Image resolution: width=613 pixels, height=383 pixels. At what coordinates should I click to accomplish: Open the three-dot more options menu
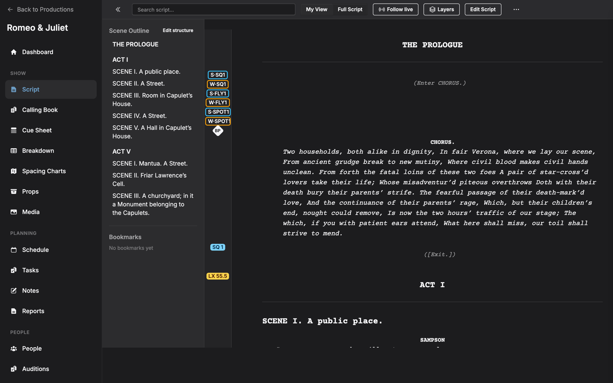click(x=516, y=10)
